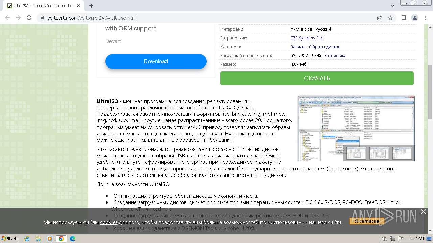The width and height of the screenshot is (433, 243).
Task: Accept cookies with Я согласен button
Action: pos(367,221)
